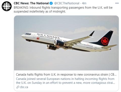Open the @CBCTheNational handle link

(x=67, y=3)
